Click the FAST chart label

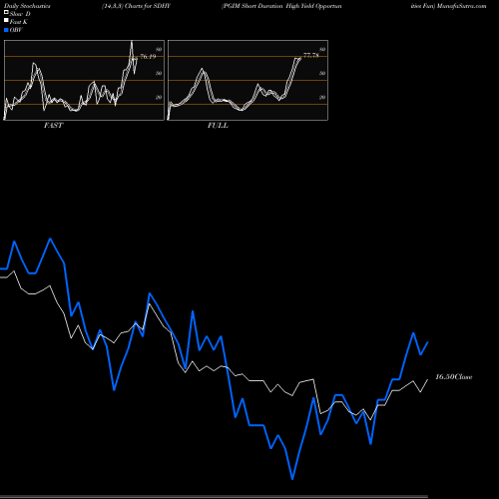point(54,126)
